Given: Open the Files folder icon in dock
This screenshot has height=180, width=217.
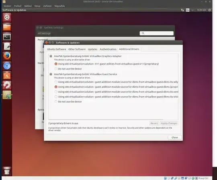Looking at the screenshot, I should pyautogui.click(x=7, y=27).
